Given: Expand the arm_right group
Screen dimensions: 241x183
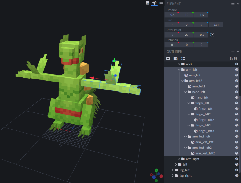Looking at the screenshot, I should (x=179, y=159).
